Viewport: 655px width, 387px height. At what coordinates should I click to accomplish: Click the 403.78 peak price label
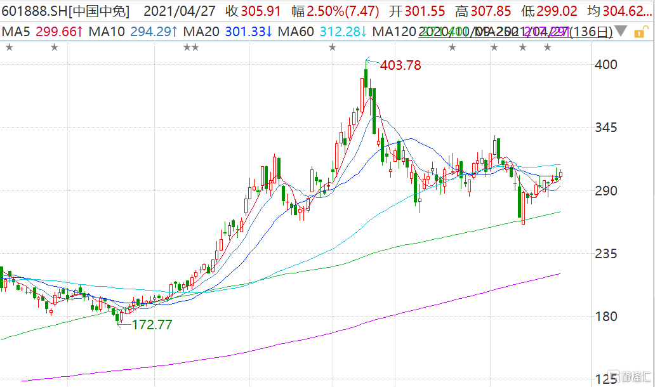tap(400, 65)
